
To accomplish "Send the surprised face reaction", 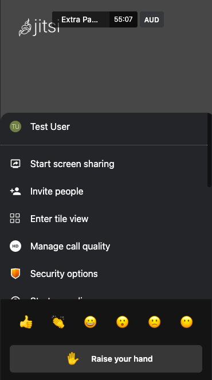I will tap(122, 322).
